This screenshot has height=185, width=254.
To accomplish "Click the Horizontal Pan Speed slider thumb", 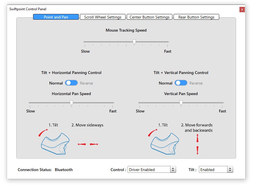I will pyautogui.click(x=71, y=102).
